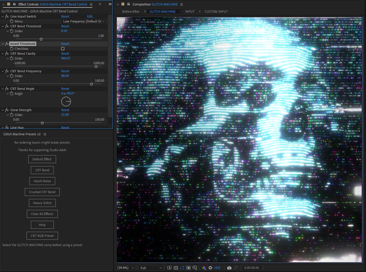
Task: Open Effect Controls panel menu icon
Action: pos(91,5)
